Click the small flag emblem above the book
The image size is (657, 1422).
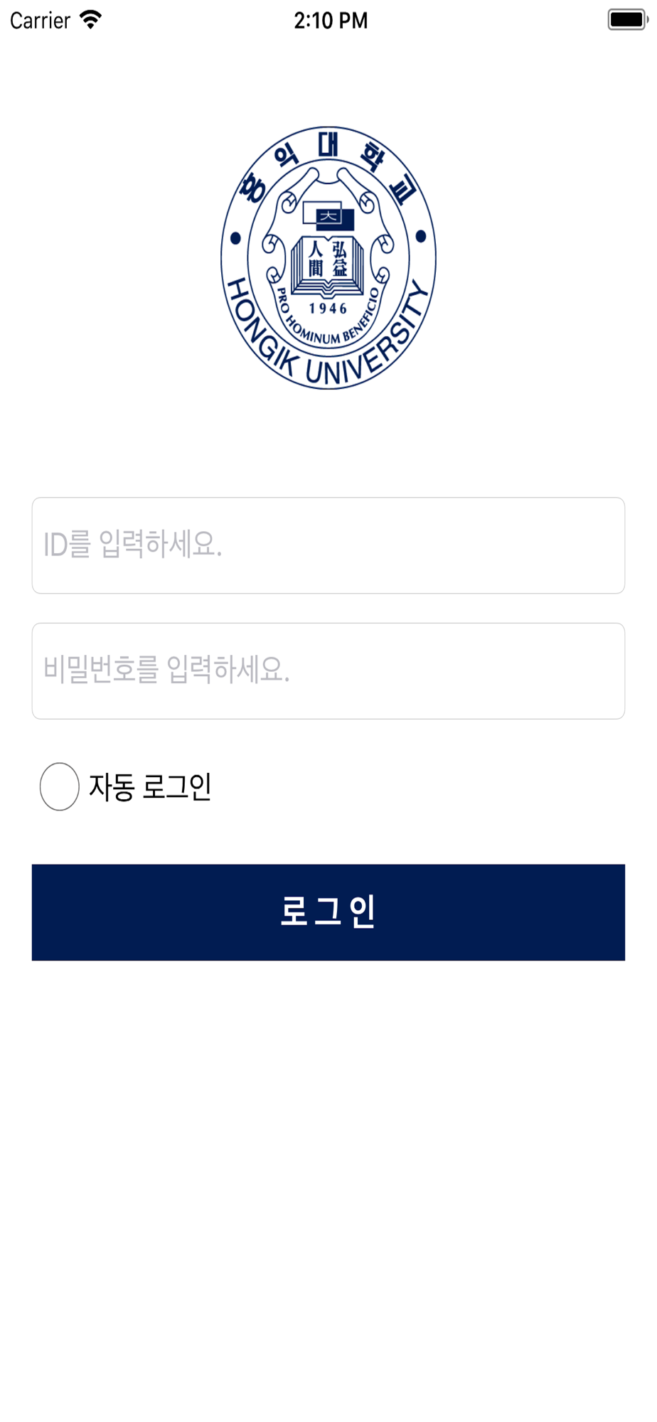(328, 215)
